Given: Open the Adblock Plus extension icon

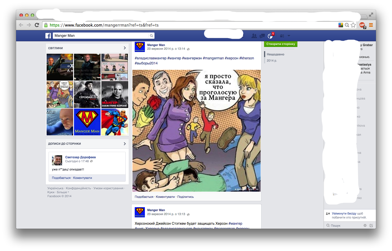Looking at the screenshot, I should point(362,25).
